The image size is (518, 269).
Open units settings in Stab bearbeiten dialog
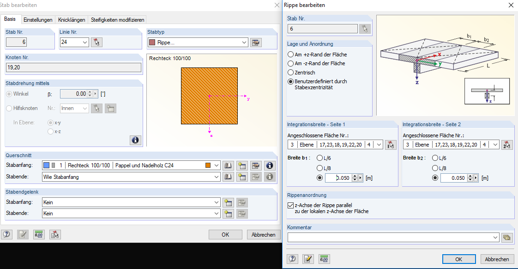tap(39, 235)
